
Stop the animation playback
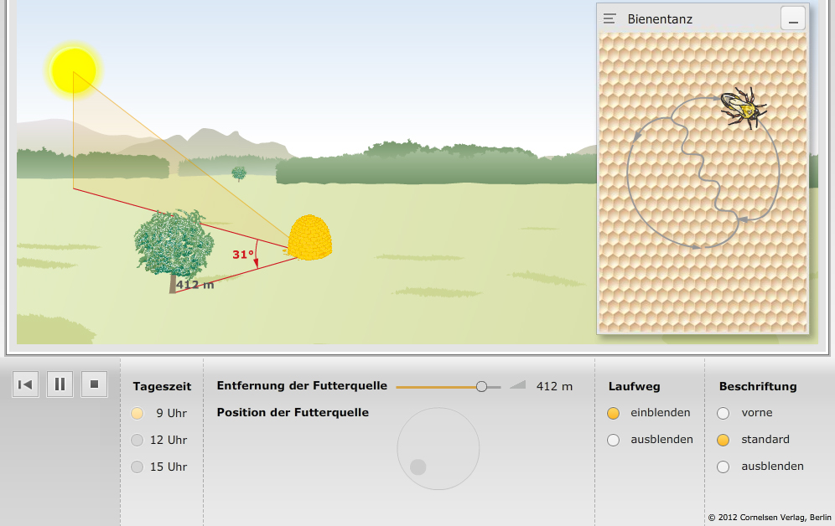(94, 384)
